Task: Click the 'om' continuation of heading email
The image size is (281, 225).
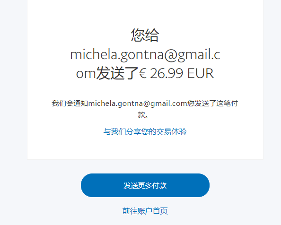Action: [86, 74]
